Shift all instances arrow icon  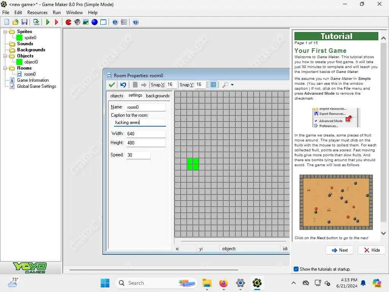click(x=144, y=85)
